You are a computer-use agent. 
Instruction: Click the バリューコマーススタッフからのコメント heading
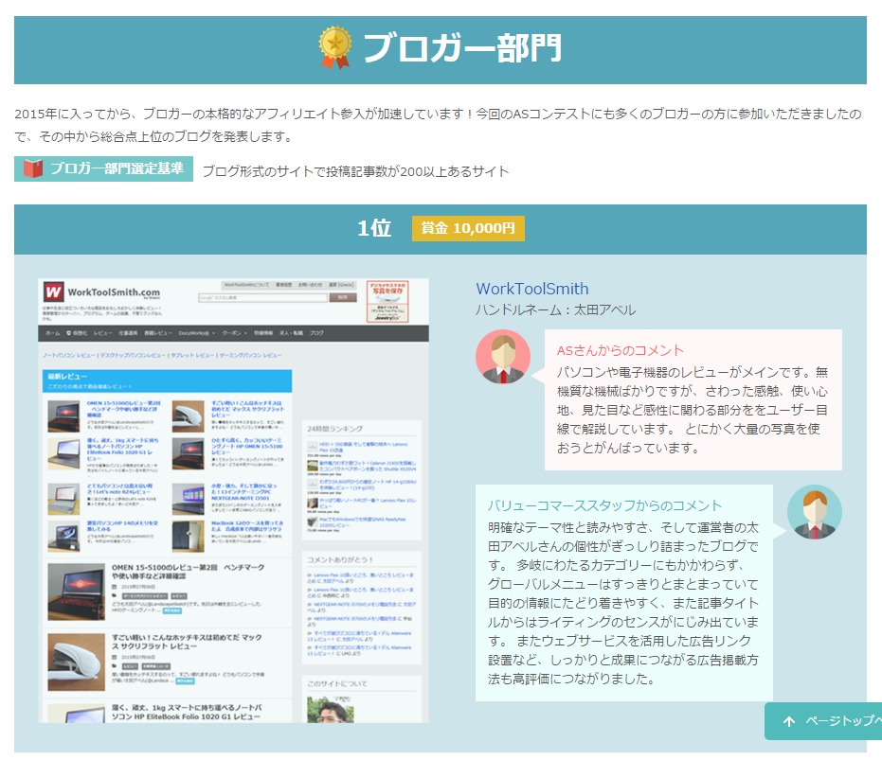pyautogui.click(x=604, y=505)
